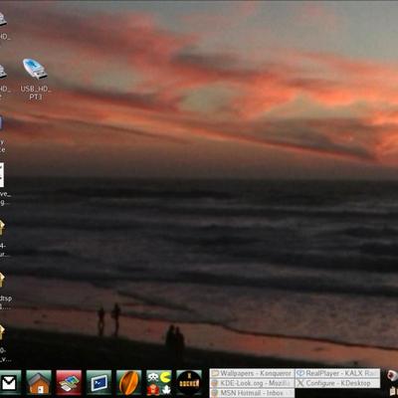398x398 pixels.
Task: Open the arcade games panel icon
Action: pyautogui.click(x=159, y=383)
